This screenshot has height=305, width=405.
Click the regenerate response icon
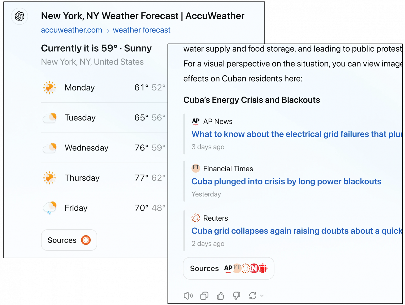(253, 296)
